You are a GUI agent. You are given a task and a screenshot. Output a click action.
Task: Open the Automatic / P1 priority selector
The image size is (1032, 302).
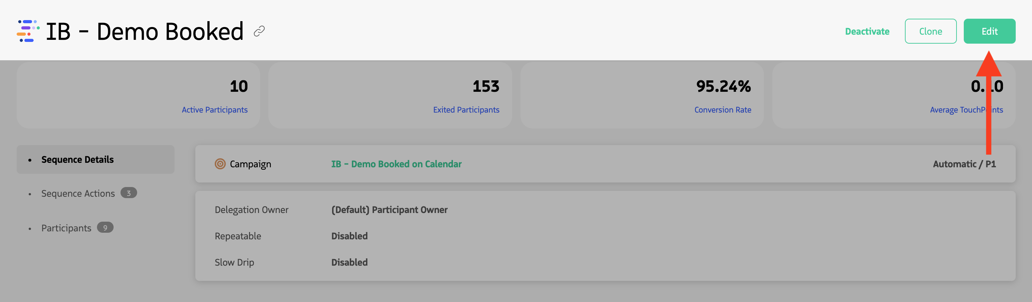click(964, 164)
